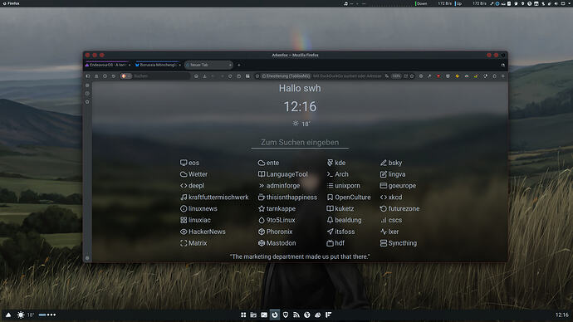Image resolution: width=573 pixels, height=322 pixels.
Task: Click the 18° weather widget on start page
Action: coord(301,124)
